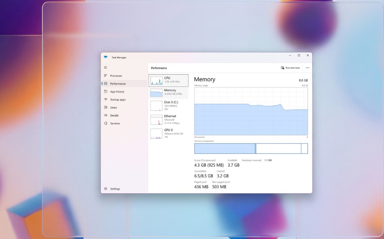The height and width of the screenshot is (239, 384).
Task: Click the 6.5/8.5 GB committed value
Action: 204,176
